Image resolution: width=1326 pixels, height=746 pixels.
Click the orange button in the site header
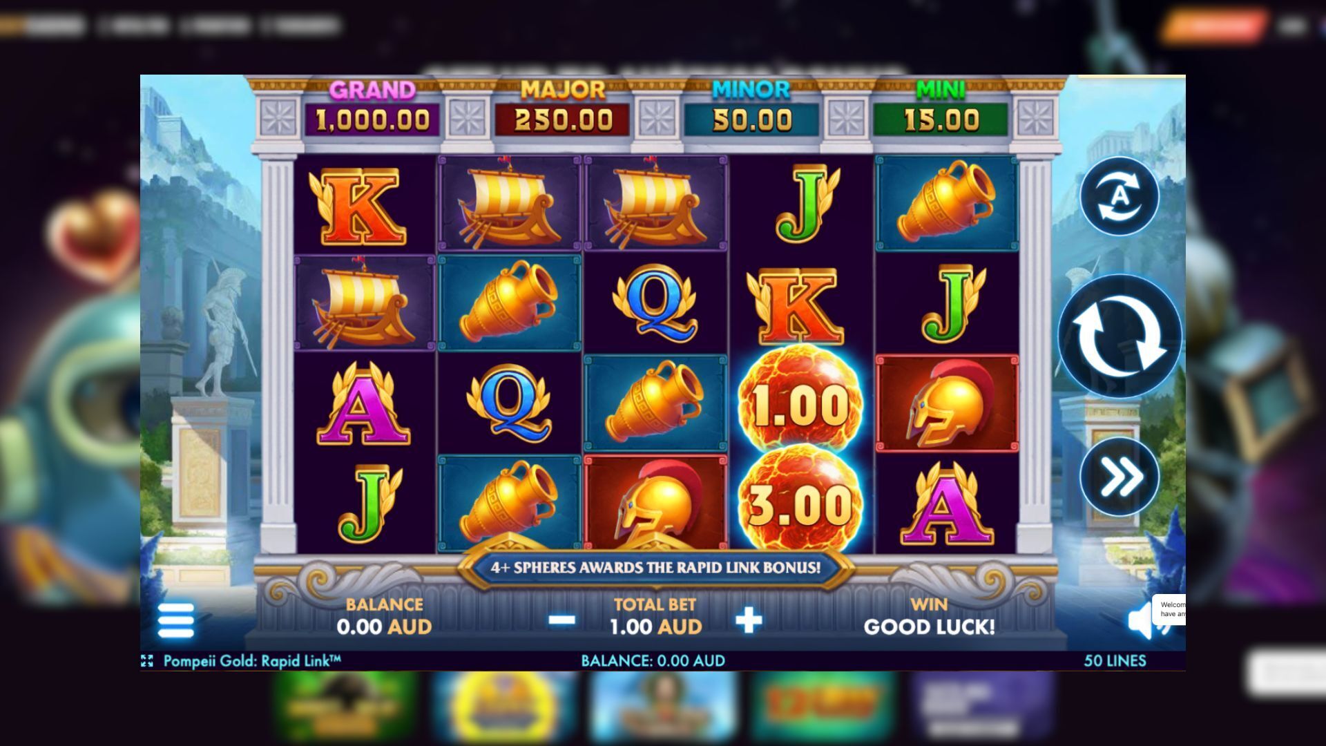(x=1214, y=26)
